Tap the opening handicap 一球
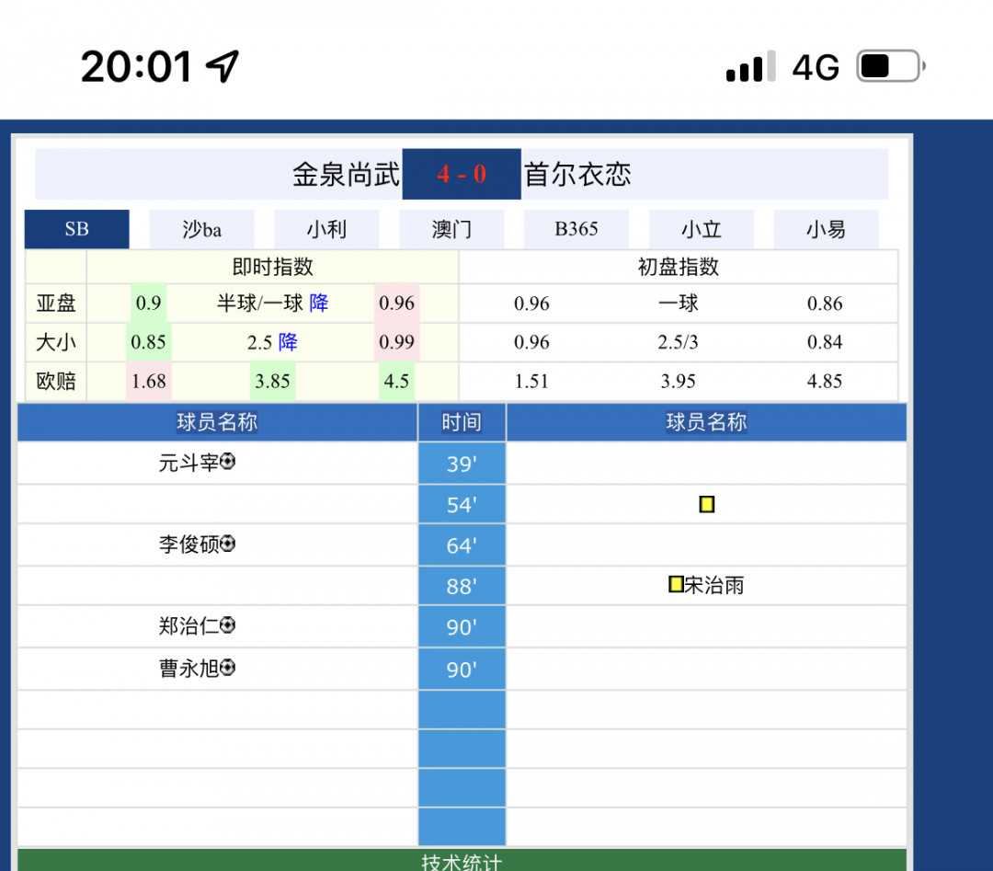This screenshot has width=993, height=871. tap(679, 304)
